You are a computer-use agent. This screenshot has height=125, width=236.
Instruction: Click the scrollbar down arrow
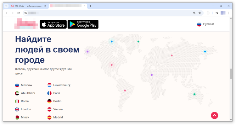(x=231, y=120)
